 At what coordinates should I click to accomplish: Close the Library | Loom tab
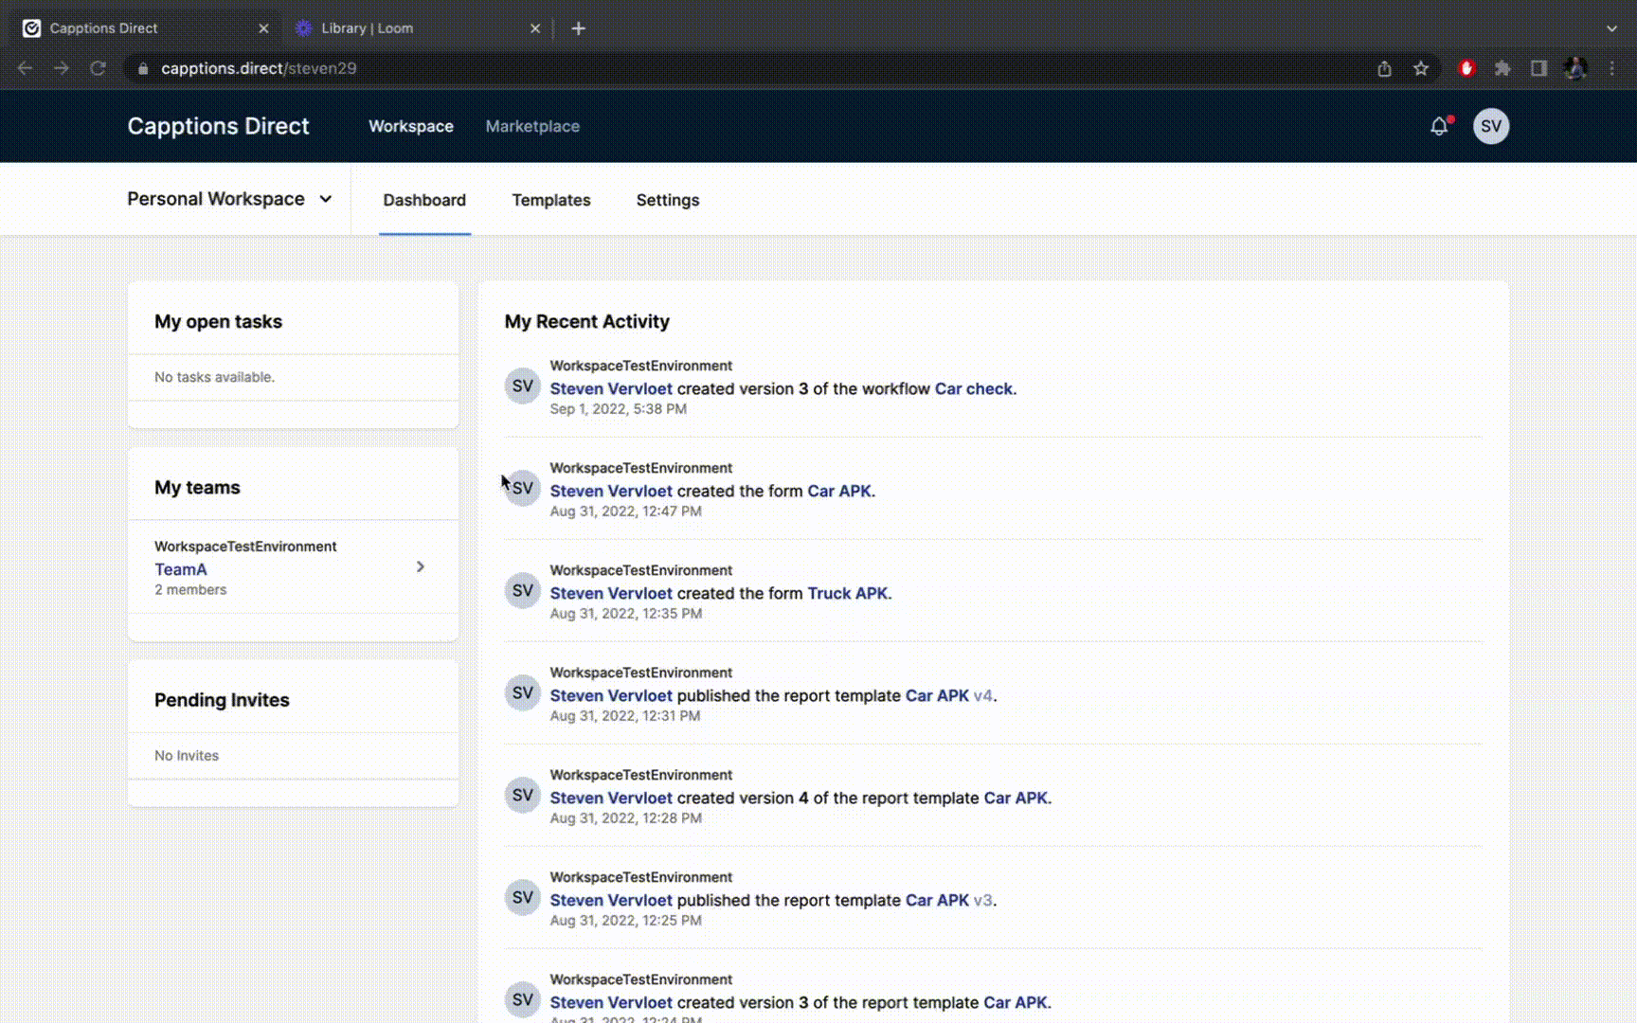tap(535, 28)
